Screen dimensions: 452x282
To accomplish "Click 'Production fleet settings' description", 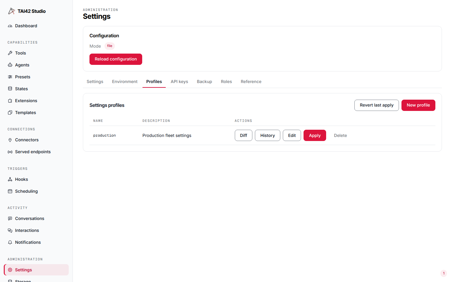I will click(x=167, y=136).
